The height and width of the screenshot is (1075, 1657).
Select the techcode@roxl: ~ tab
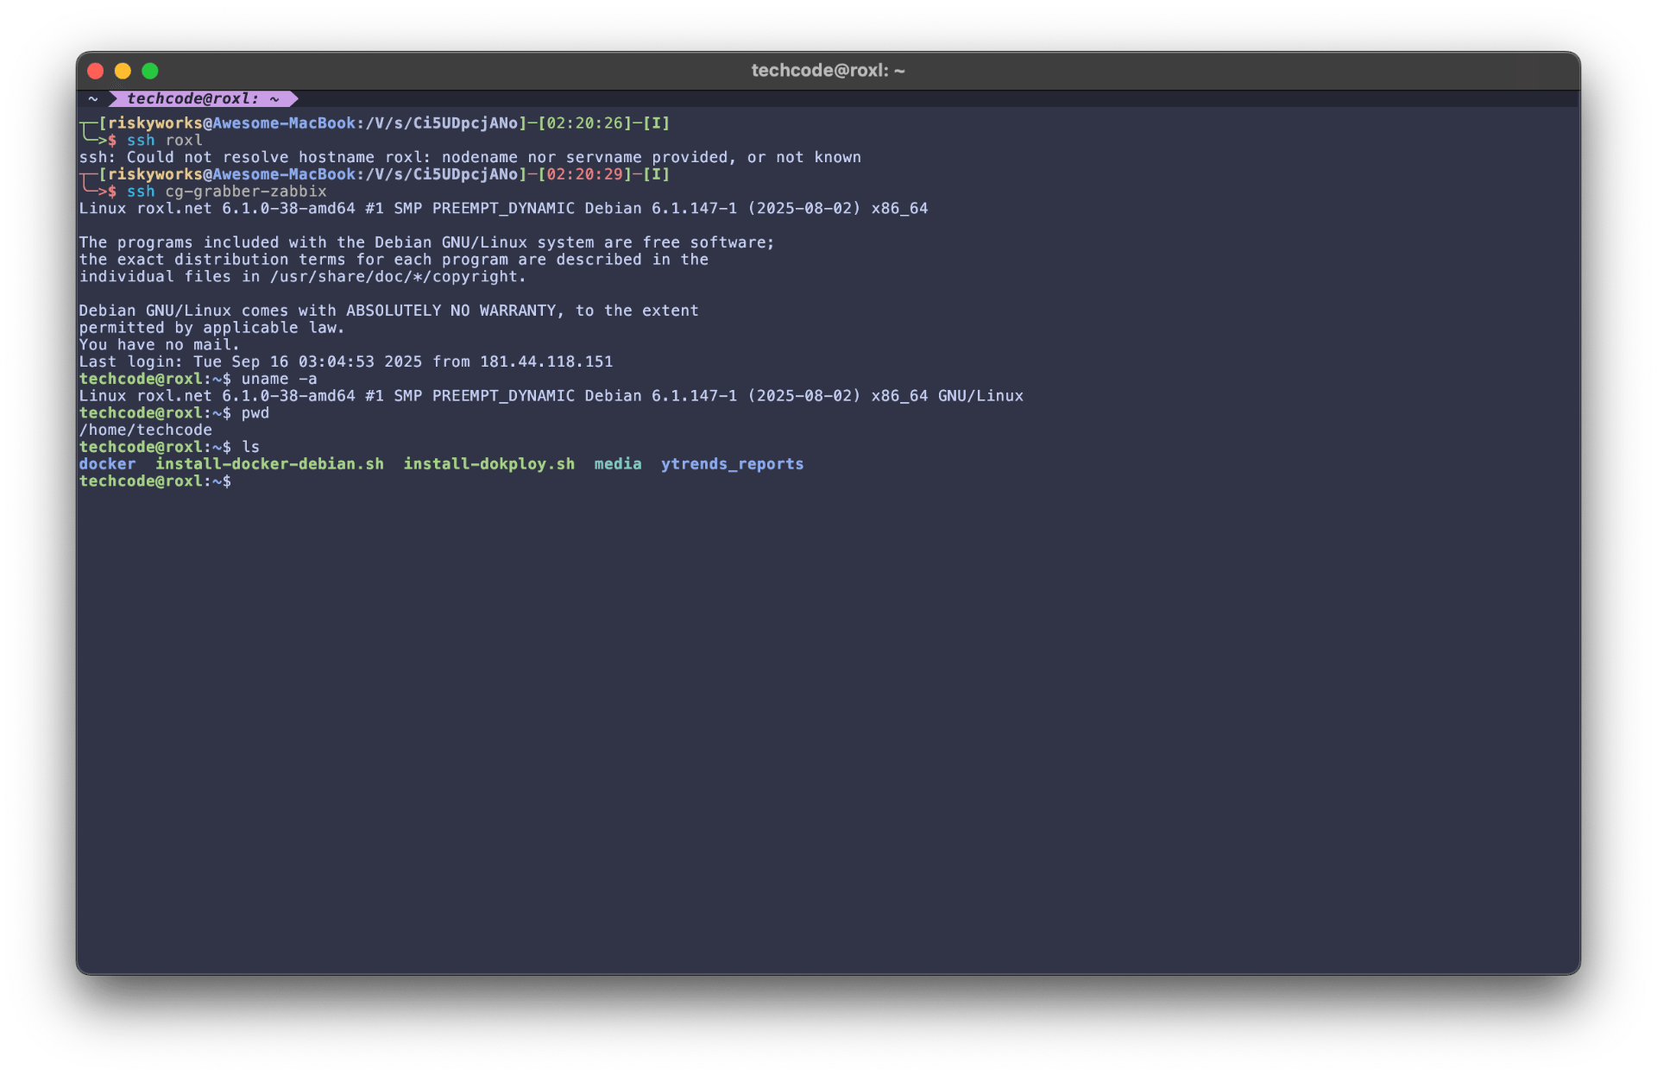tap(203, 99)
